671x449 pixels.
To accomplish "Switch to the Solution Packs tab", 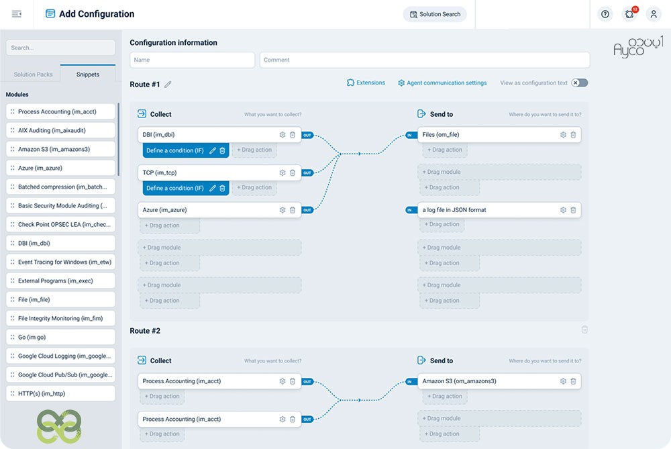I will (x=33, y=74).
